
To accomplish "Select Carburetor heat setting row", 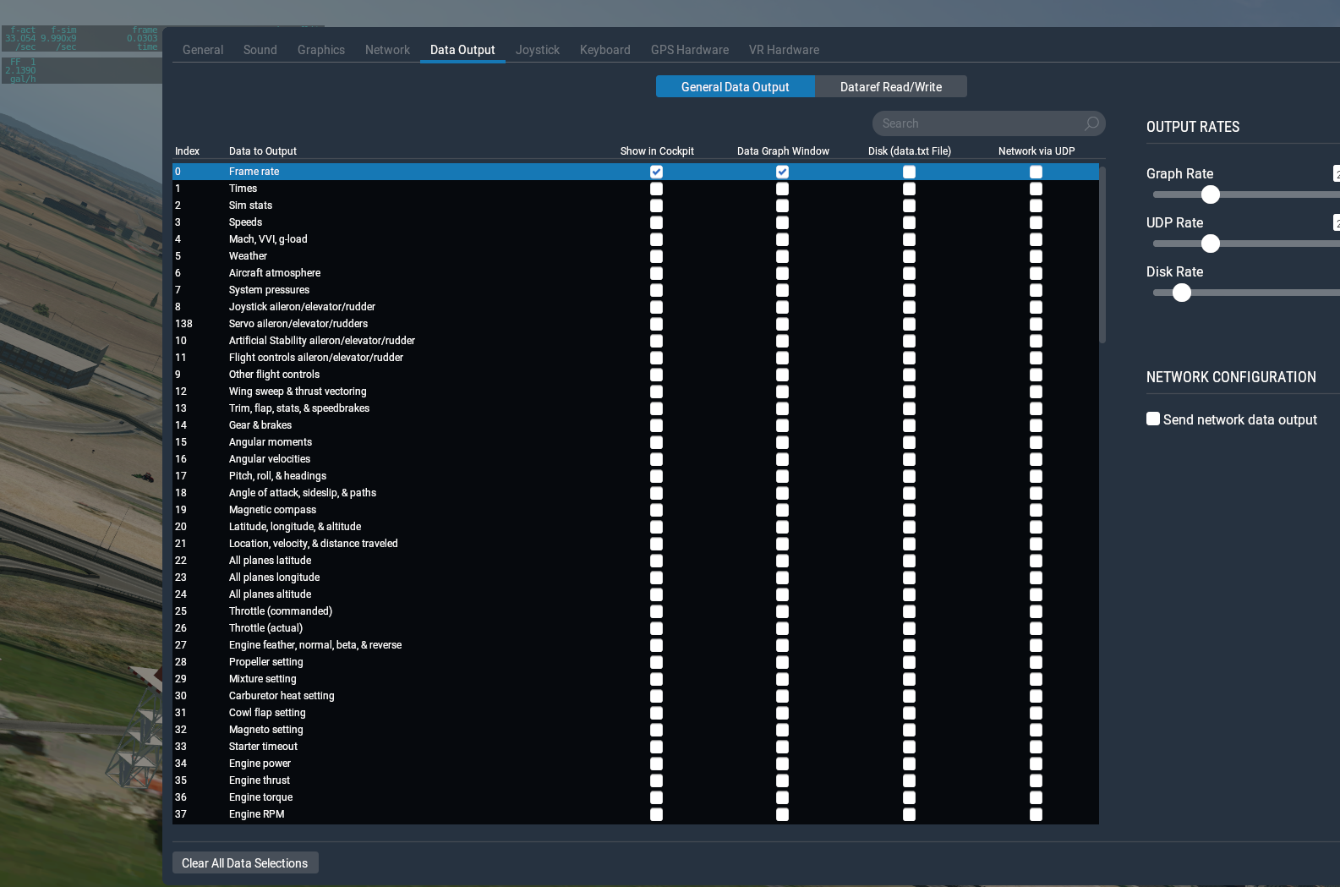I will 636,696.
